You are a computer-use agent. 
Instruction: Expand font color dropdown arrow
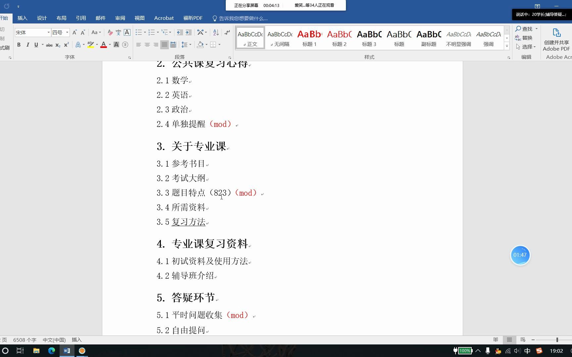110,45
